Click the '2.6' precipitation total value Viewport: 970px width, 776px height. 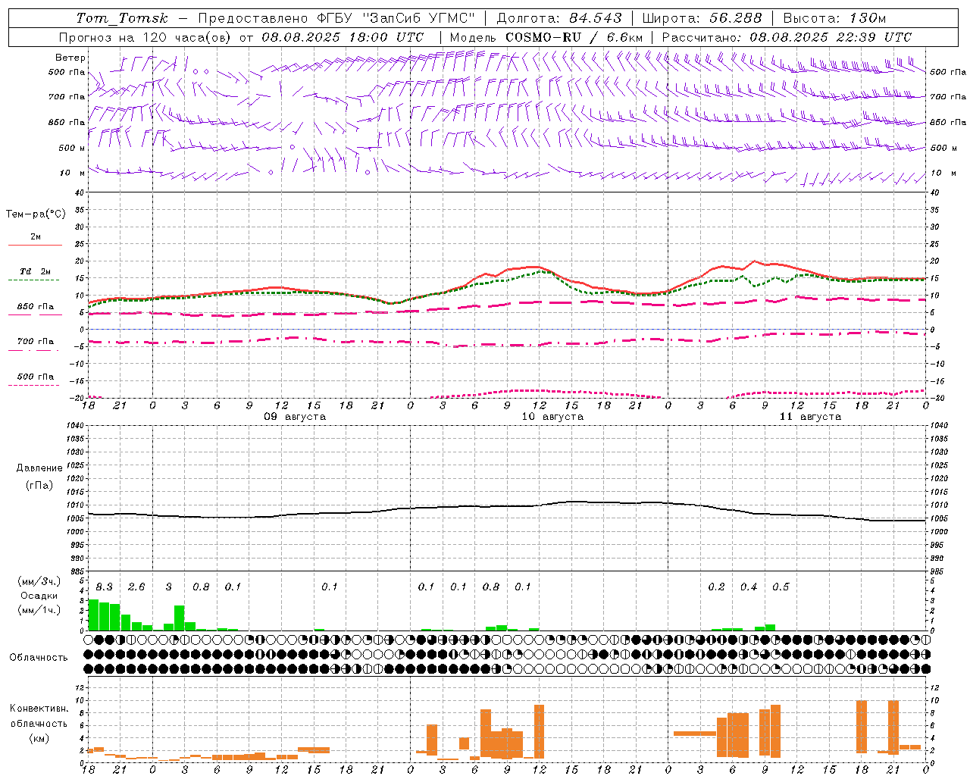[x=136, y=587]
